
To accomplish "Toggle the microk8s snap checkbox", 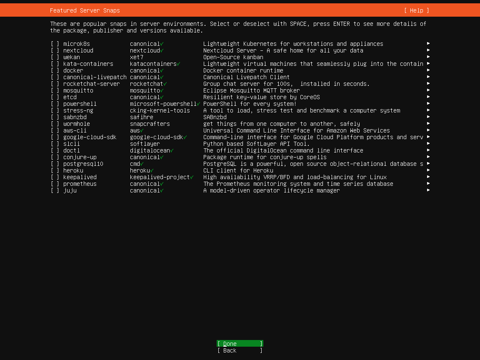I will 55,44.
